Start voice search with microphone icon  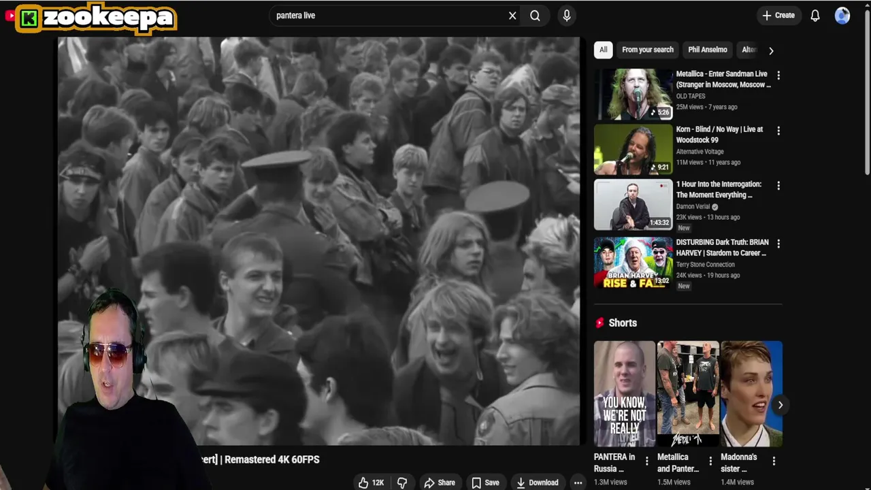pos(567,16)
